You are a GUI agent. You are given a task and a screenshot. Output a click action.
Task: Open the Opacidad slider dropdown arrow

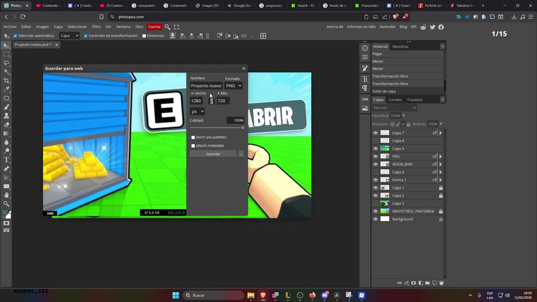click(x=404, y=116)
